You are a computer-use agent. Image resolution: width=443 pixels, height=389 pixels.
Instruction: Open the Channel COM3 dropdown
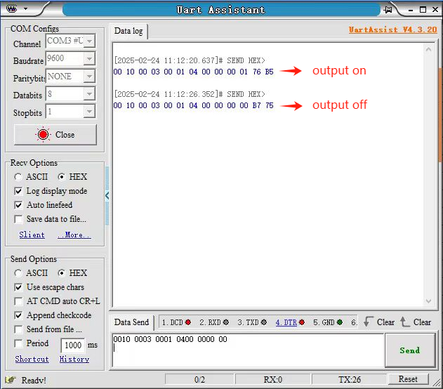pos(89,41)
